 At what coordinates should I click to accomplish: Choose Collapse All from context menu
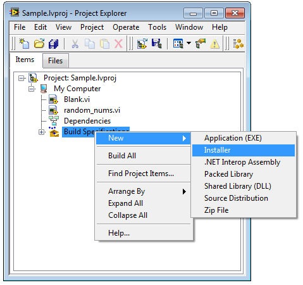tap(144, 215)
